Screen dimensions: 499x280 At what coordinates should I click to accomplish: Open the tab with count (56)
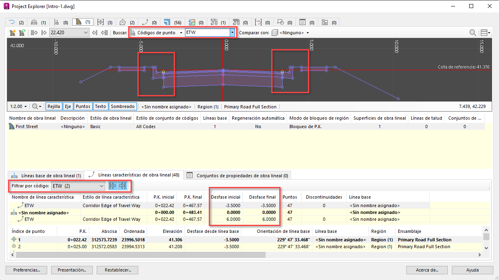tap(172, 22)
